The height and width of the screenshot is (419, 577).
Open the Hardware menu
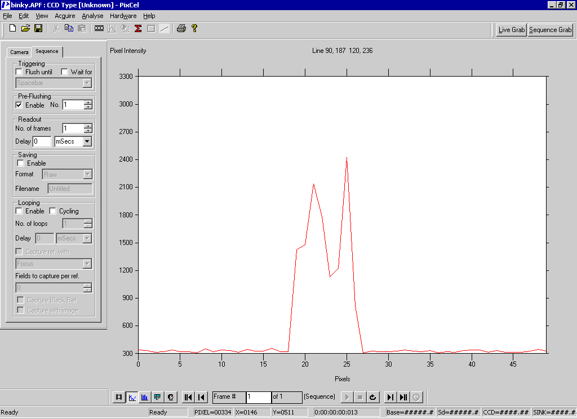point(123,16)
